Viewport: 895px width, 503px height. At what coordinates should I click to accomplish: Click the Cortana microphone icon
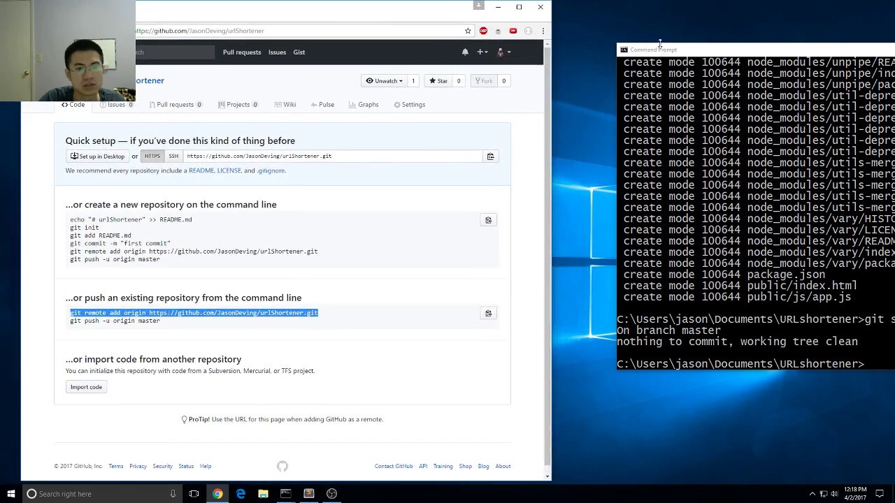point(173,493)
